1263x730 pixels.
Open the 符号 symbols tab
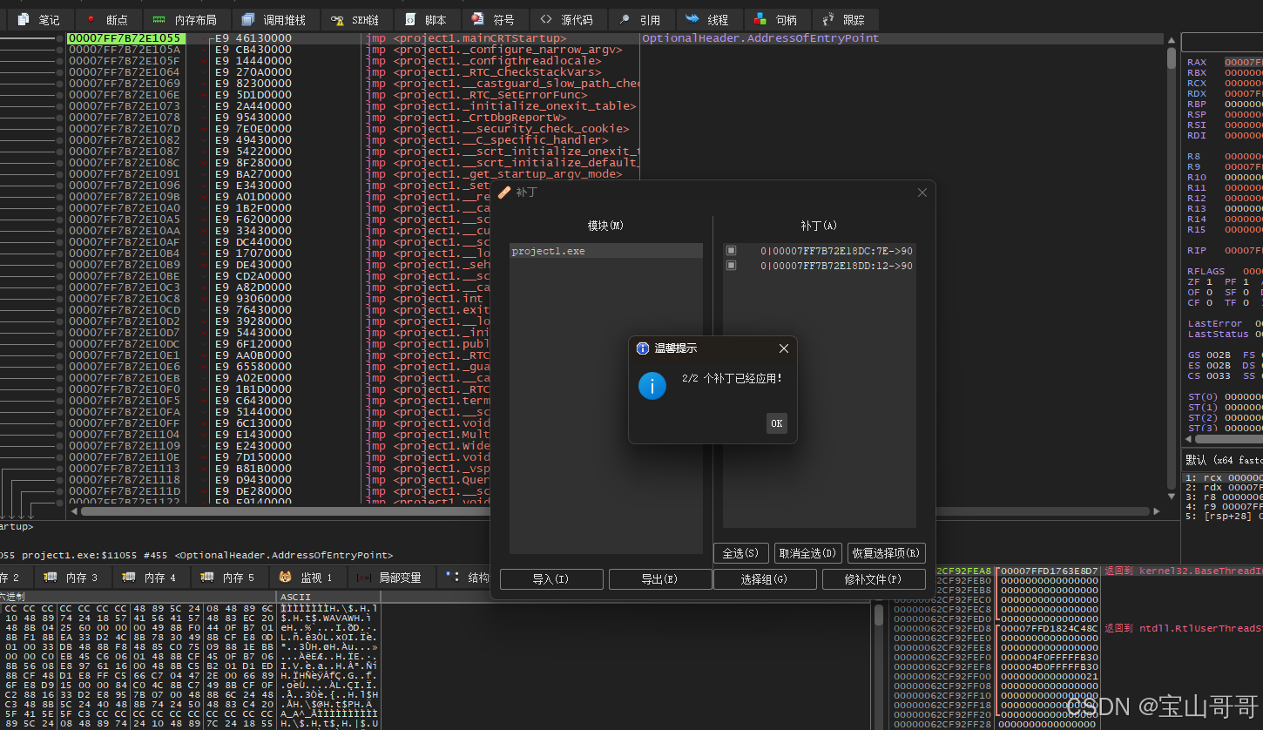(493, 19)
